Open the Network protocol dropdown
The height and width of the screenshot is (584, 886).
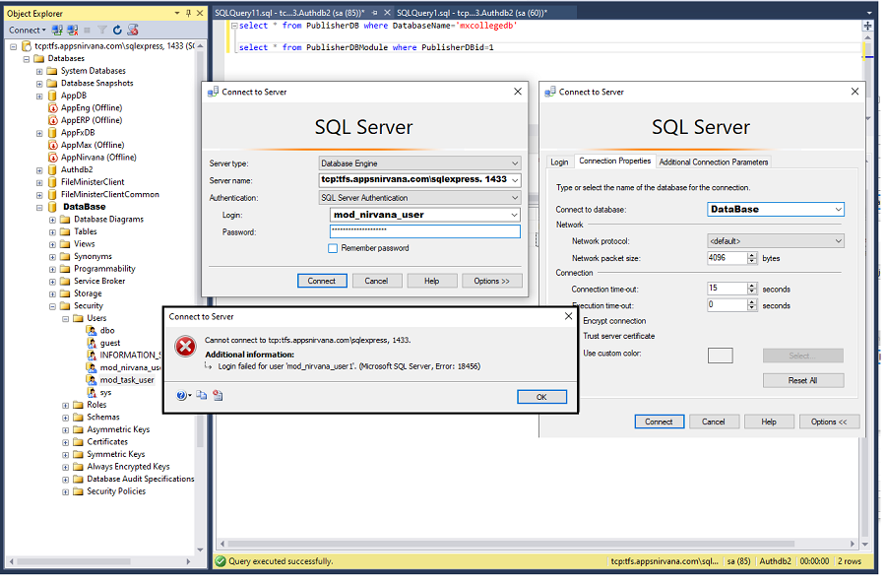pyautogui.click(x=839, y=241)
